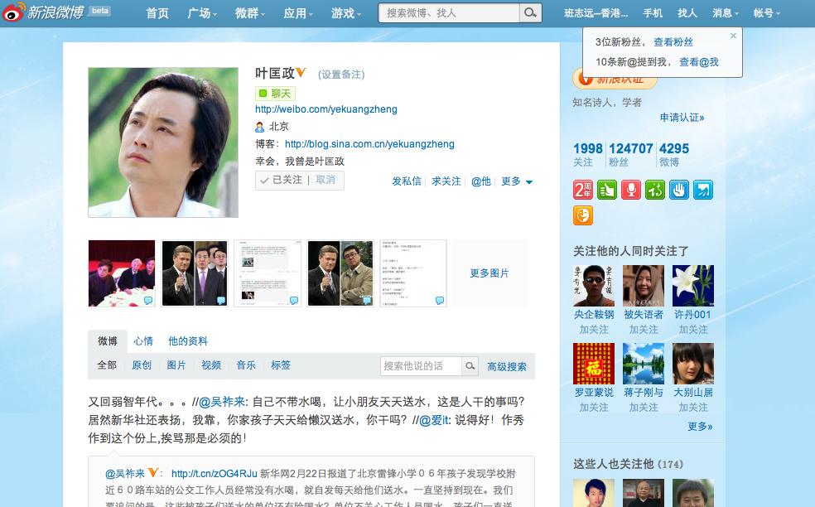Open the 帐号 account dropdown

click(767, 13)
